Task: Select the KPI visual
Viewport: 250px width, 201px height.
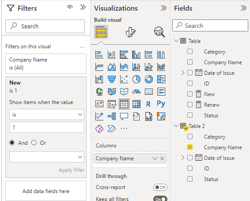Action: point(99,104)
